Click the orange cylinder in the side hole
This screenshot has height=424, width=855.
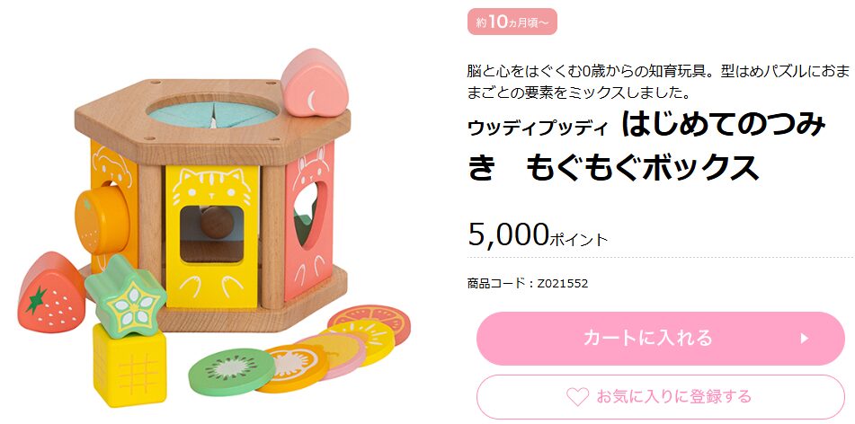pyautogui.click(x=102, y=219)
